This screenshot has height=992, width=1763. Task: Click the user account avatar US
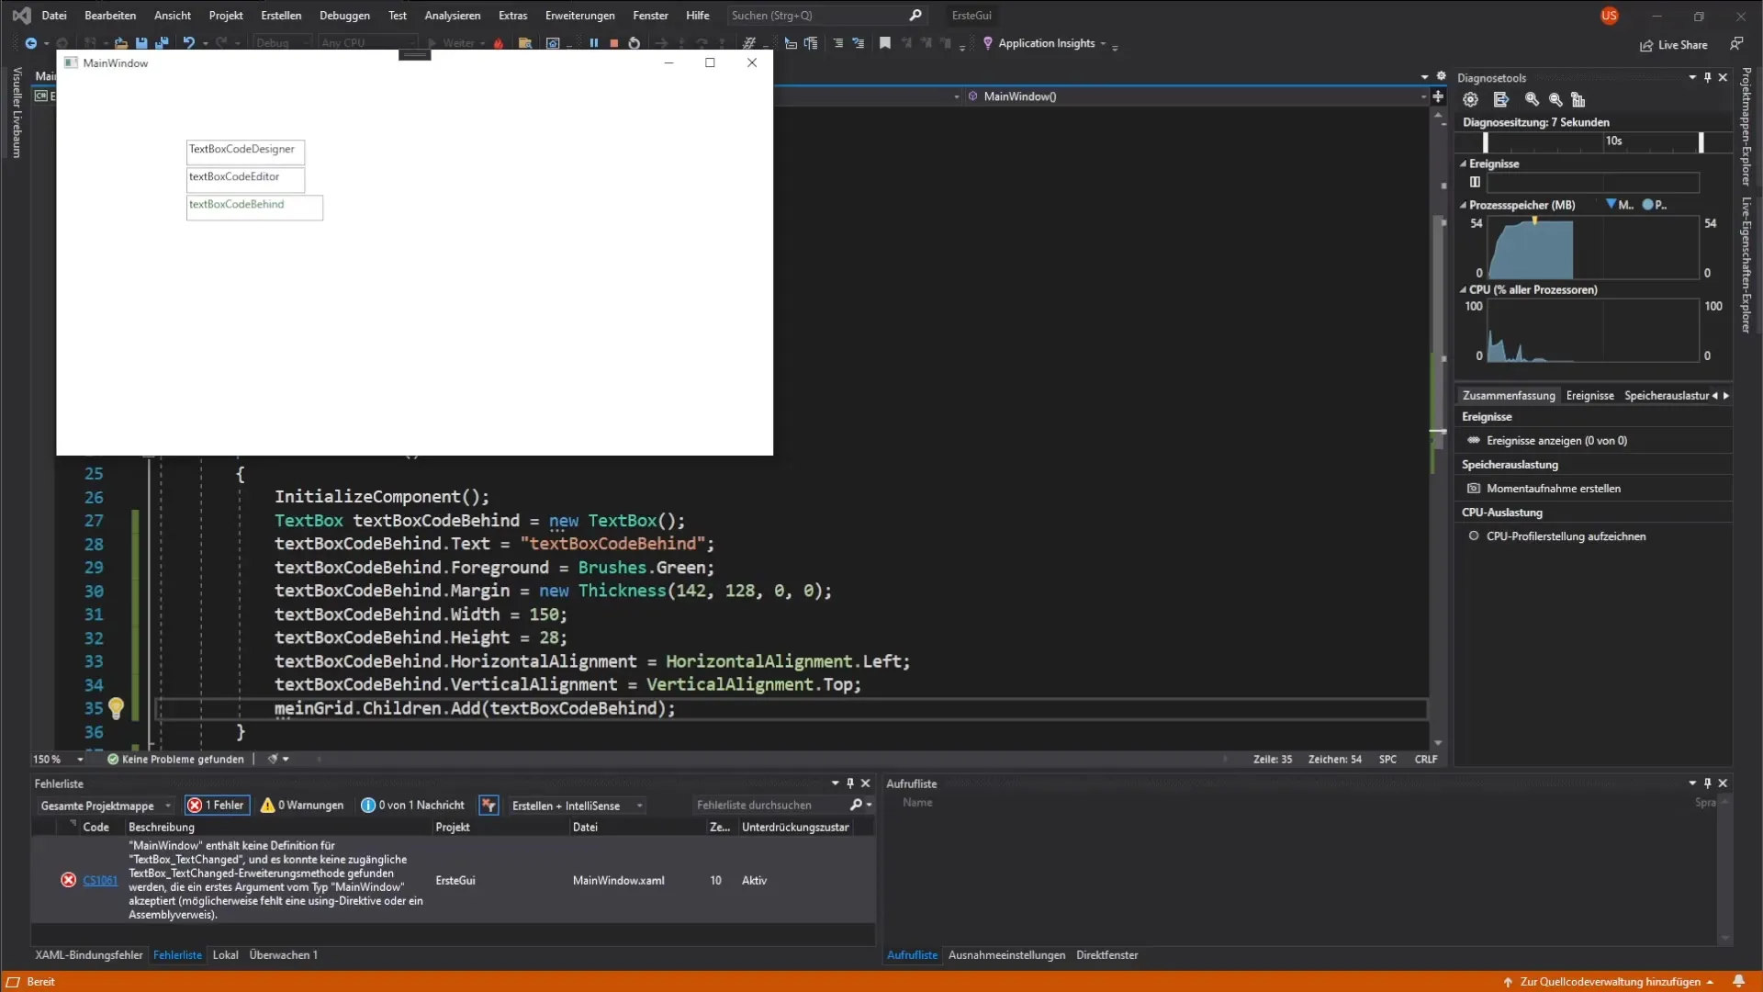(x=1609, y=16)
